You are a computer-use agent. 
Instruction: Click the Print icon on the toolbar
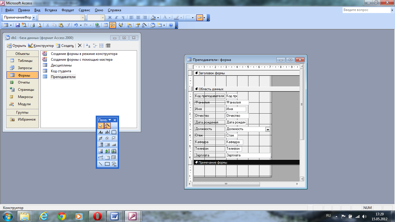[32, 25]
